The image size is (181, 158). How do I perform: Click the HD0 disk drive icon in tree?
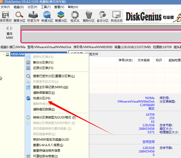(x=8, y=54)
